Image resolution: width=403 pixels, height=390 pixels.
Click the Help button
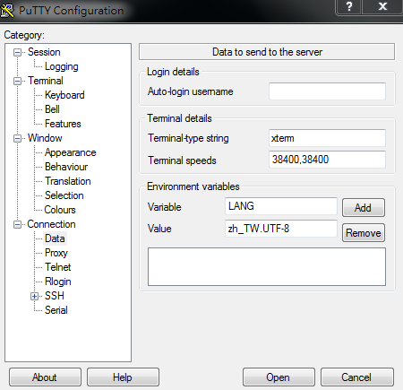[123, 377]
